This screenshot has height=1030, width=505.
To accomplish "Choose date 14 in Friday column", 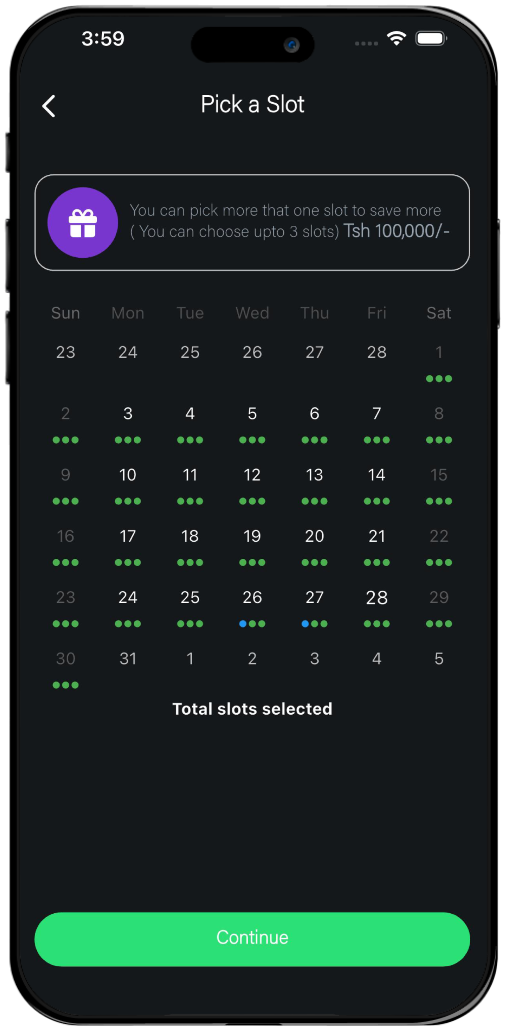I will (376, 475).
